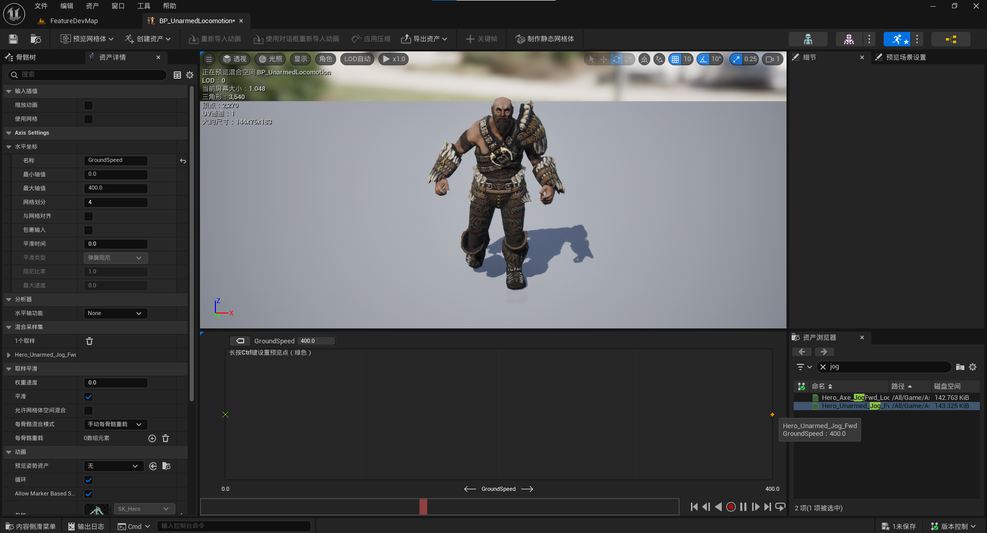
Task: Open SK_Hero skeleton dropdown
Action: pos(144,509)
